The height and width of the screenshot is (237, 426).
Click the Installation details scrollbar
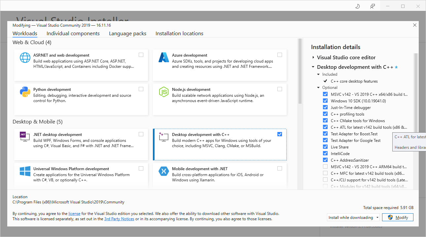click(416, 121)
